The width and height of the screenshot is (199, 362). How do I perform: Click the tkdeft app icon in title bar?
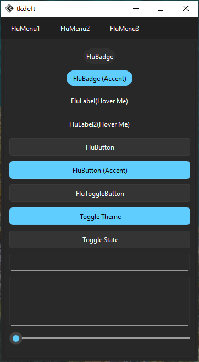[9, 8]
